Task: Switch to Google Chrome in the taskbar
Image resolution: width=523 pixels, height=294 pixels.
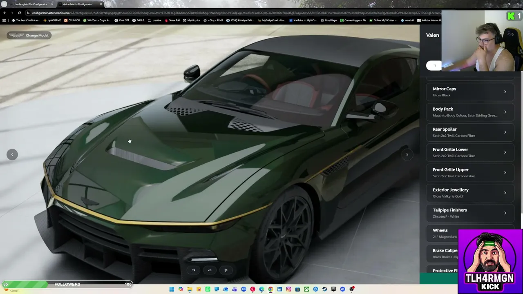Action: tap(270, 289)
